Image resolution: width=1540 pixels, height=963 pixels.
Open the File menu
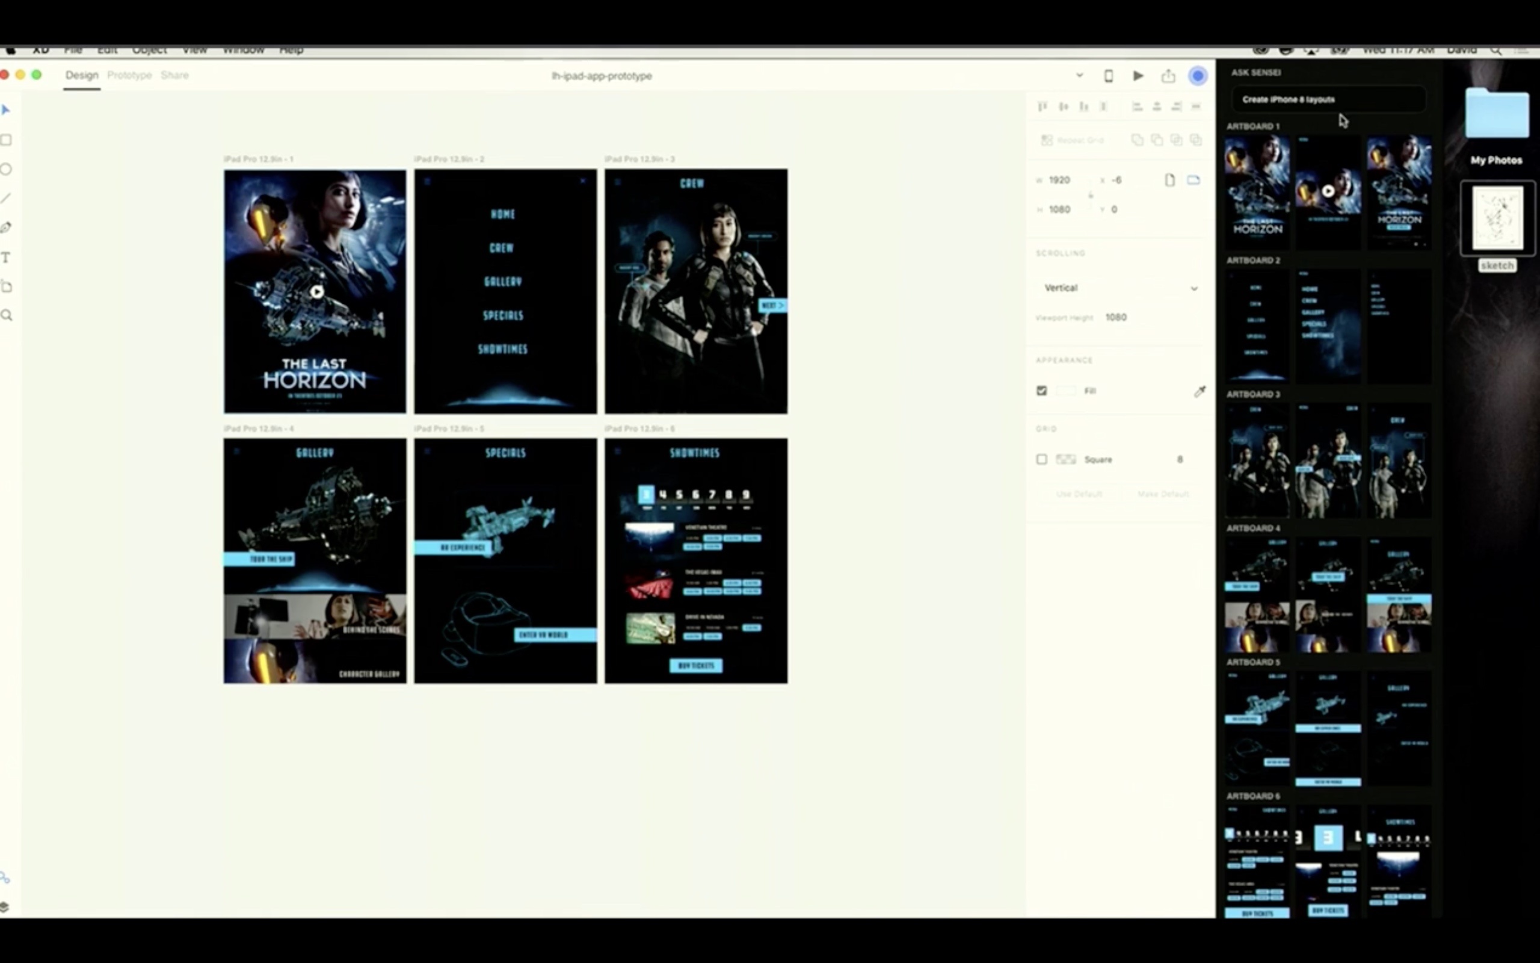pos(73,51)
